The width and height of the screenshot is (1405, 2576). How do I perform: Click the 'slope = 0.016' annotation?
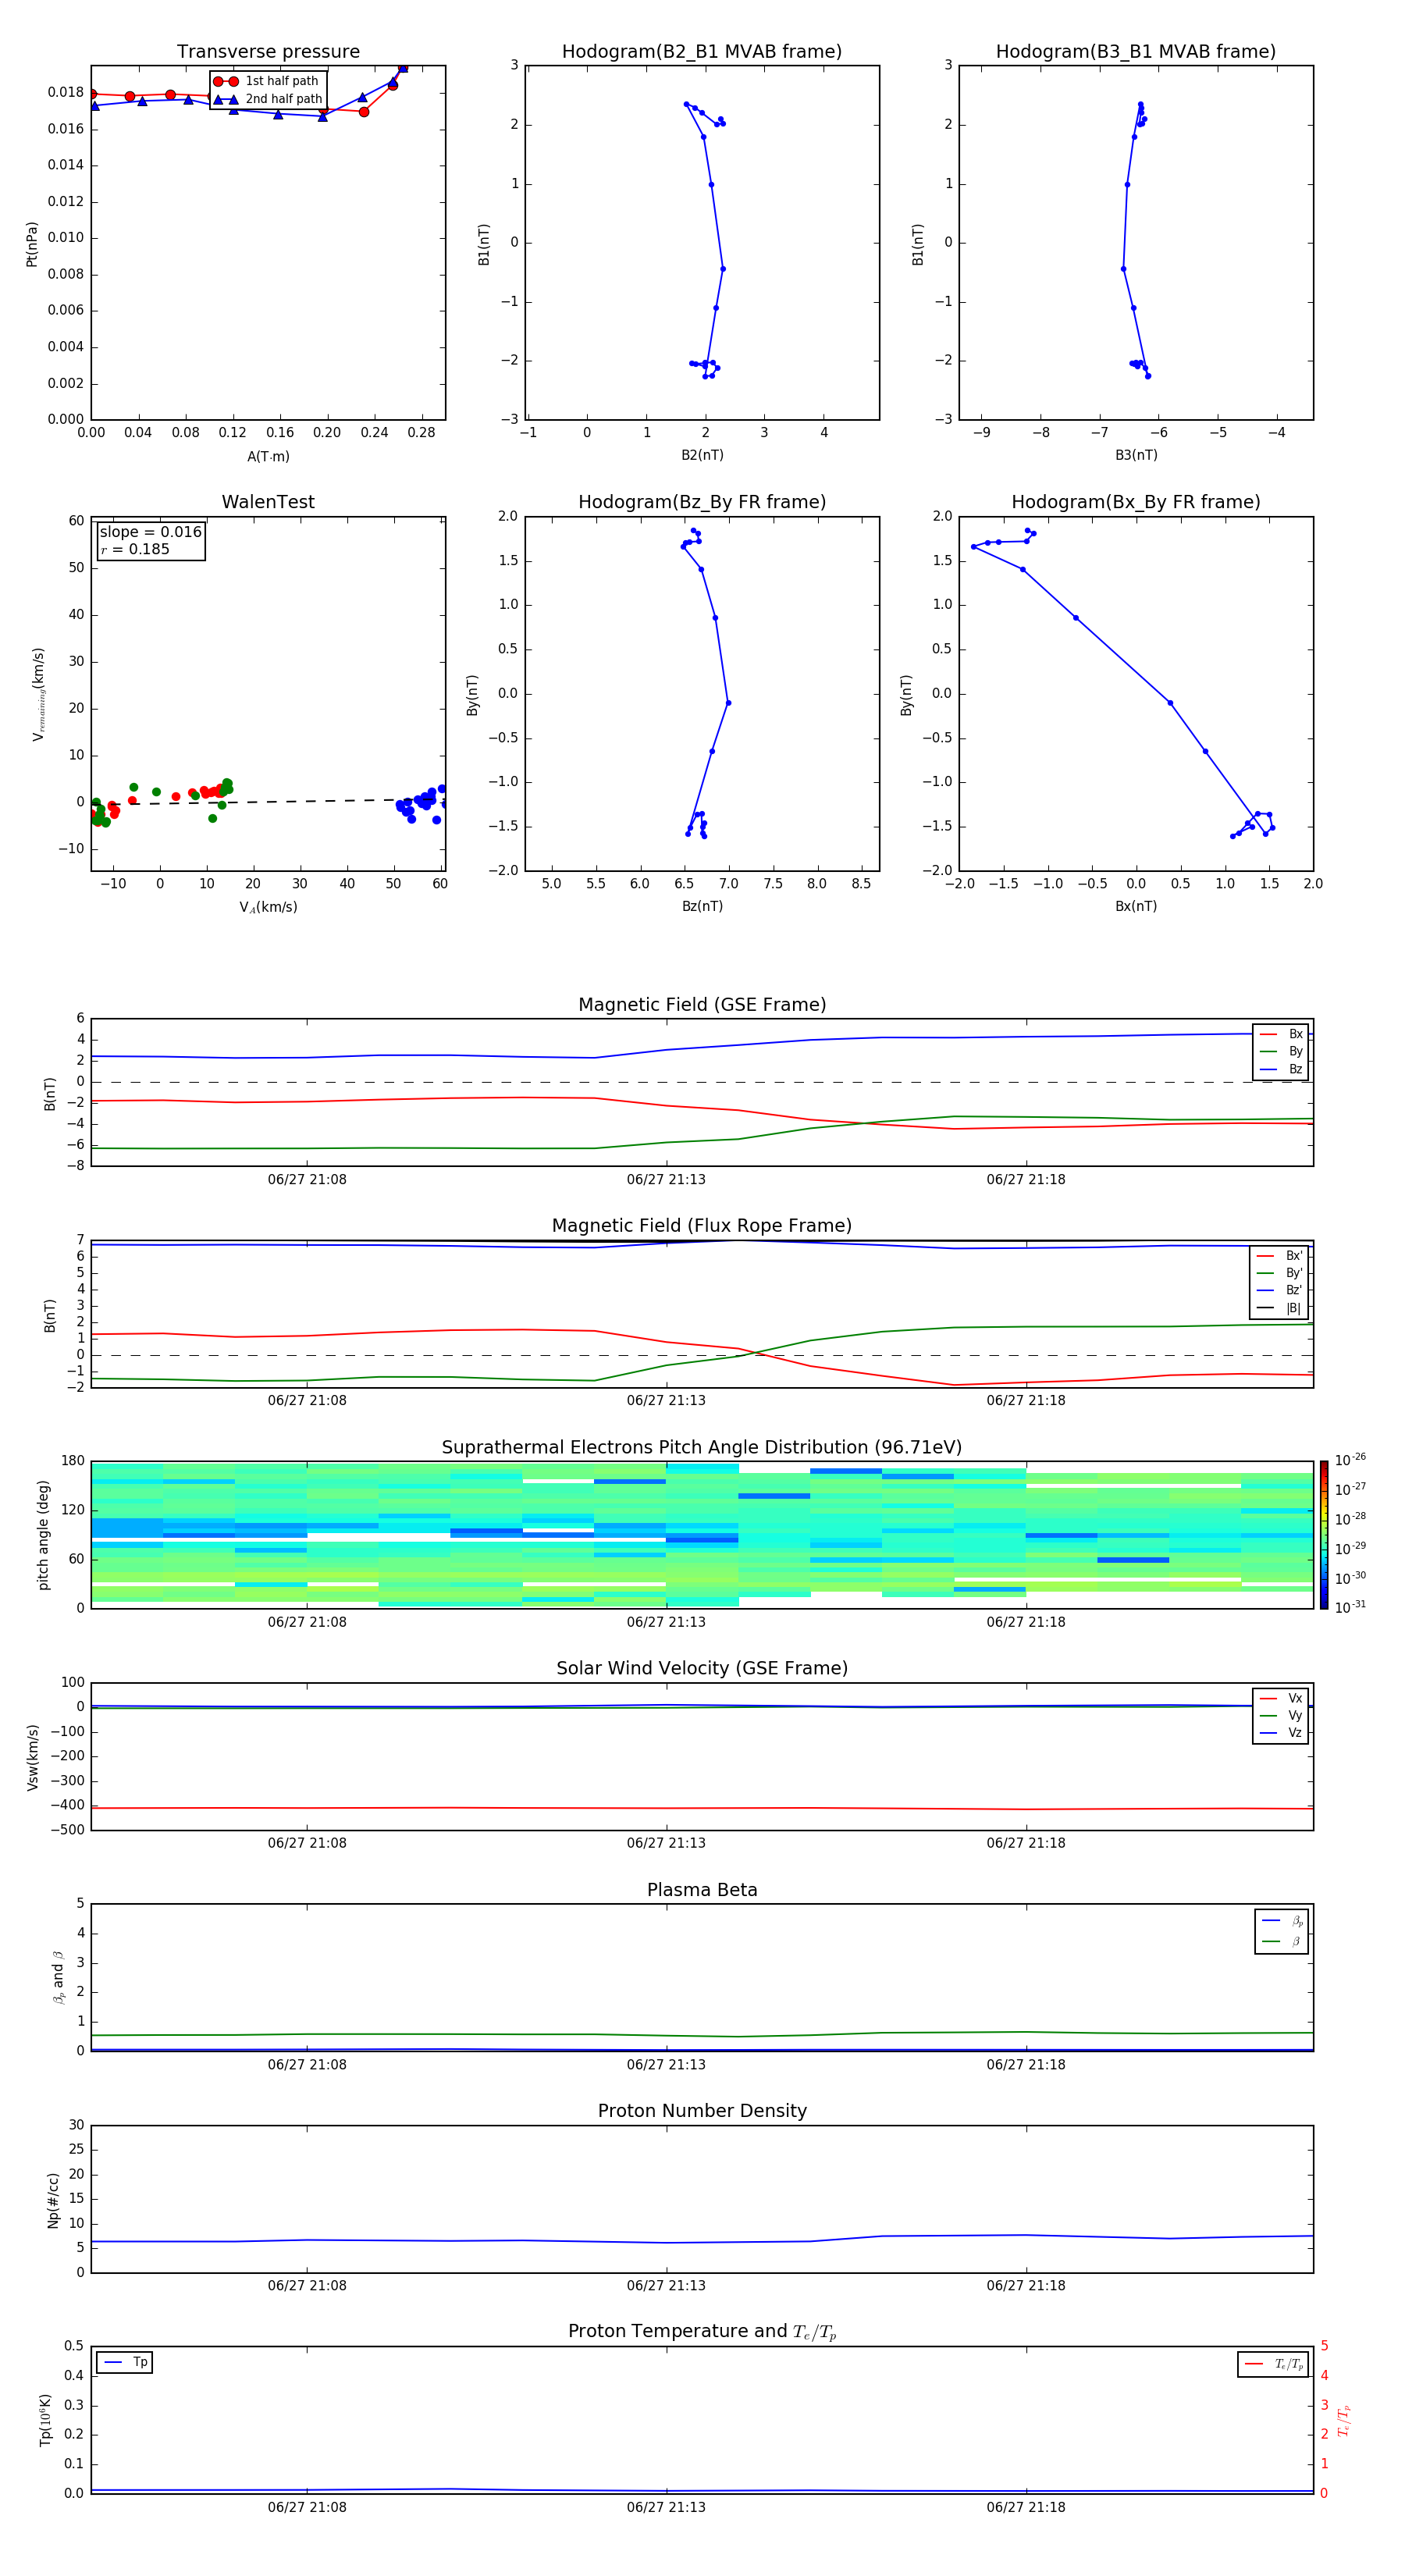(150, 532)
